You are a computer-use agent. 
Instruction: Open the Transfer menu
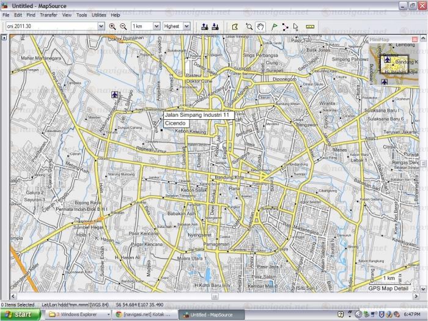click(x=48, y=15)
